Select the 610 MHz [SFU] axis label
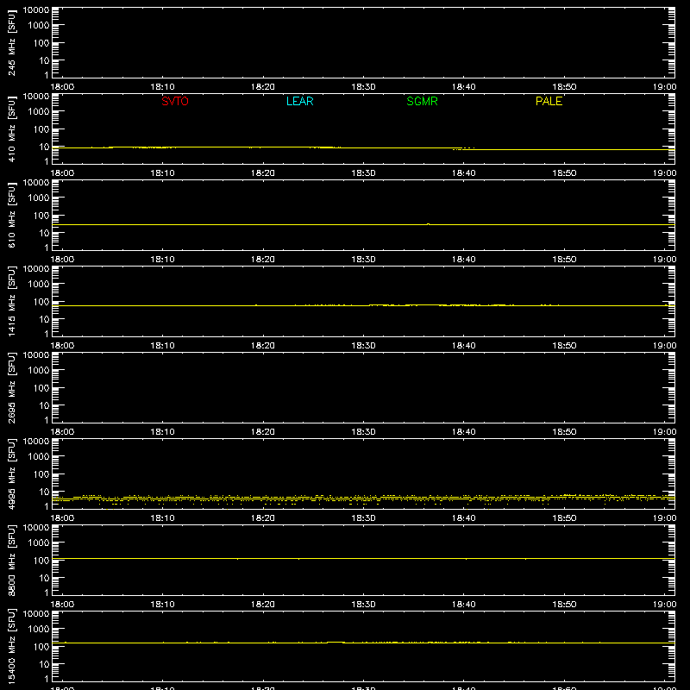Image resolution: width=690 pixels, height=690 pixels. pyautogui.click(x=11, y=215)
